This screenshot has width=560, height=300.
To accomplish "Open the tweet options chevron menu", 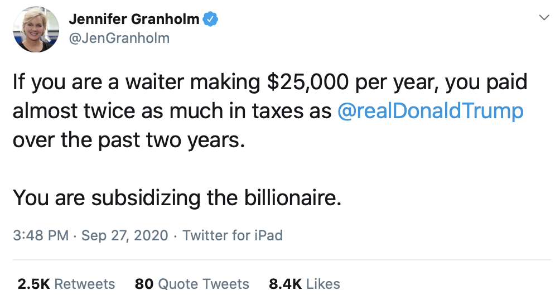I will coord(544,18).
